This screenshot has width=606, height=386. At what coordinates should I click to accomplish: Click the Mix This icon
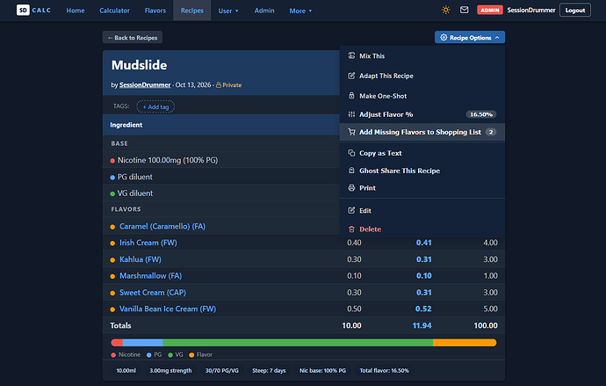click(351, 55)
